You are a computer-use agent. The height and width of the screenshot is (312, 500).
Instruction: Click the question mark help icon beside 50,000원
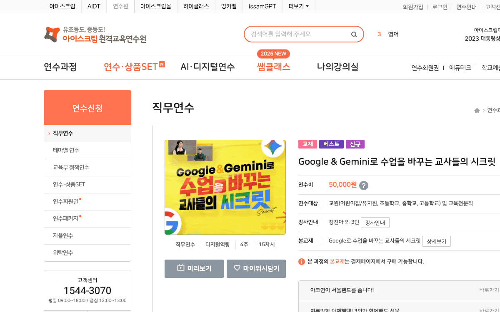(x=364, y=186)
